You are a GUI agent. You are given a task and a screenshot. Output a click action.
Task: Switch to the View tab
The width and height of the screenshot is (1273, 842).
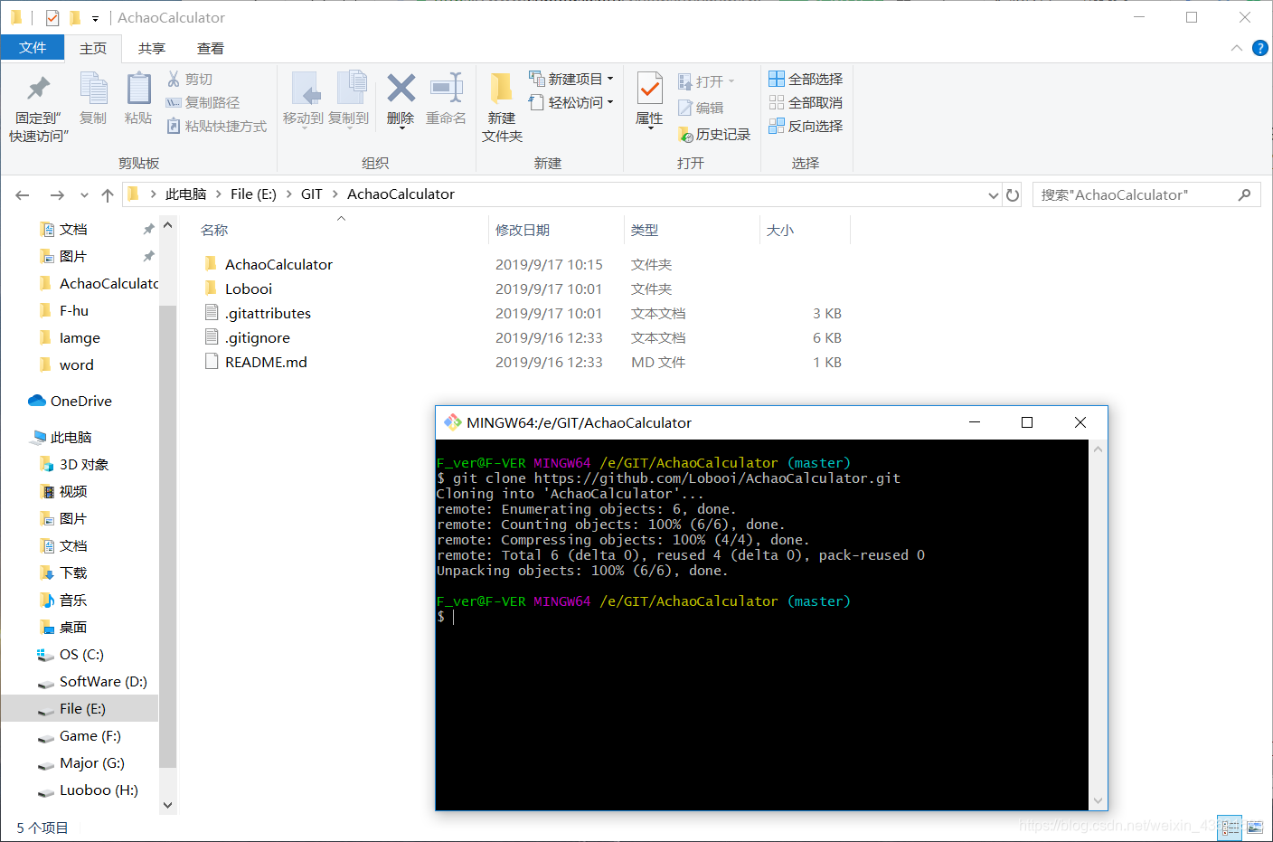211,48
